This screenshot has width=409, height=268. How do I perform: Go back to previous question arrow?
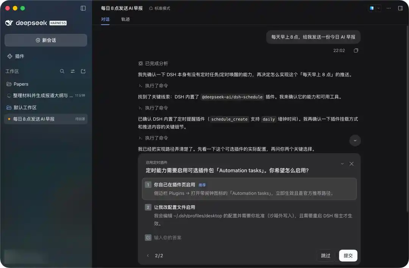(x=148, y=256)
